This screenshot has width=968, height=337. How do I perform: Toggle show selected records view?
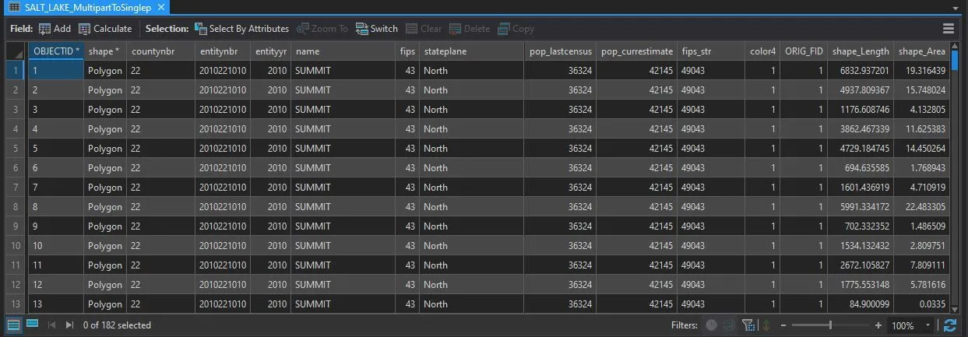(x=32, y=325)
